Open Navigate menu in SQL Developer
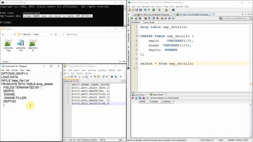The image size is (253, 142). (x=146, y=6)
